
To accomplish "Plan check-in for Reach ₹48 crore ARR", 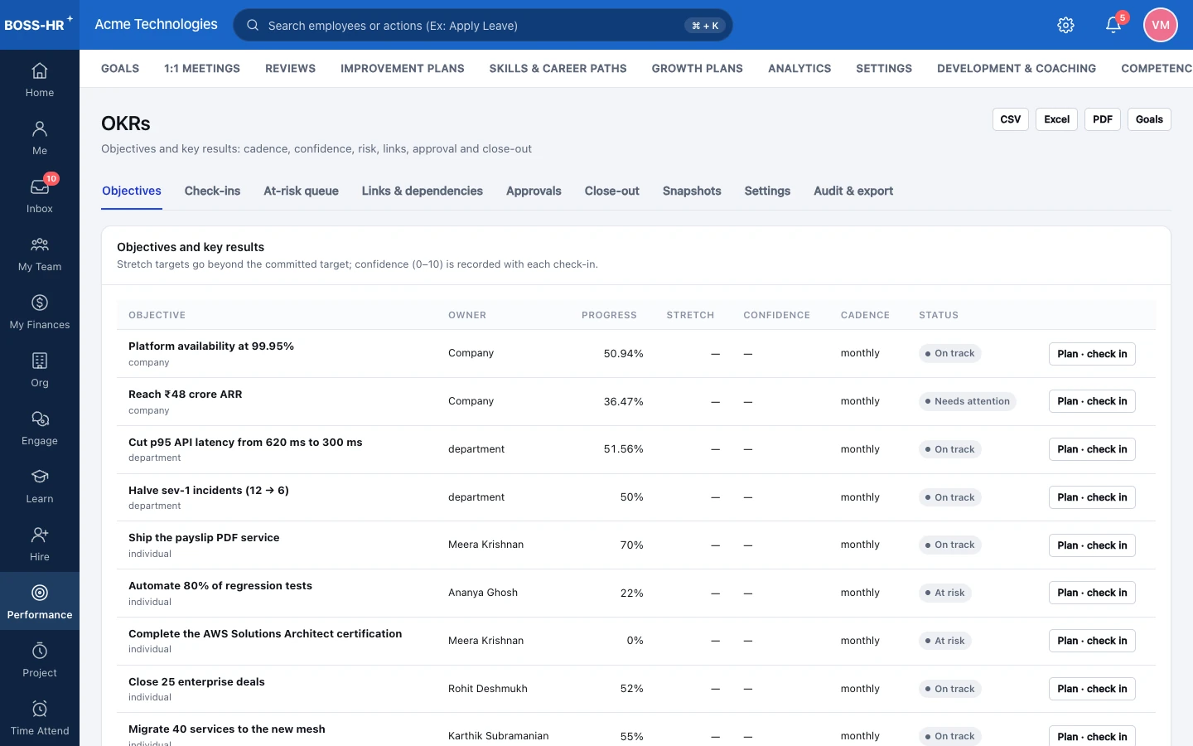I will point(1092,401).
